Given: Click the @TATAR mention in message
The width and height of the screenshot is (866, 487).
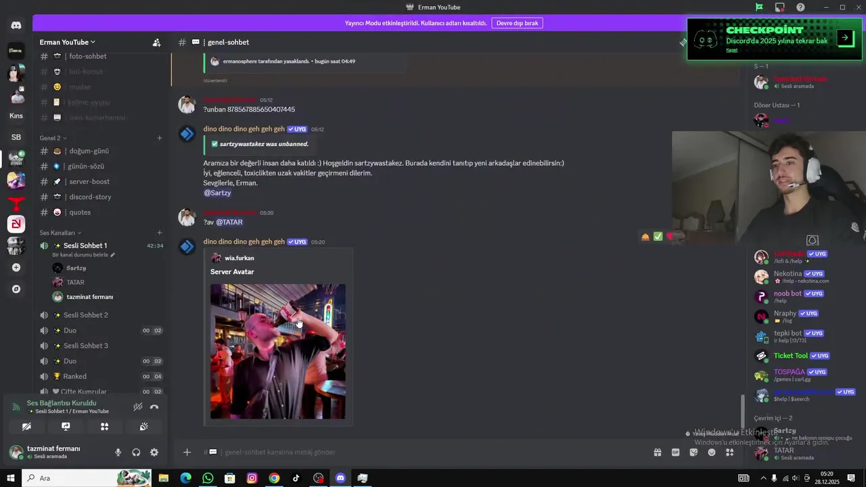Looking at the screenshot, I should click(x=229, y=222).
